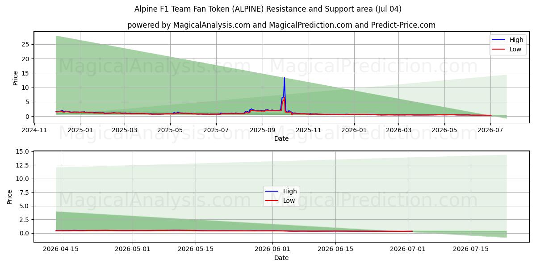Viewport: 536px width, 268px height.
Task: Click the '2025-01' date tick label
Action: (x=80, y=130)
